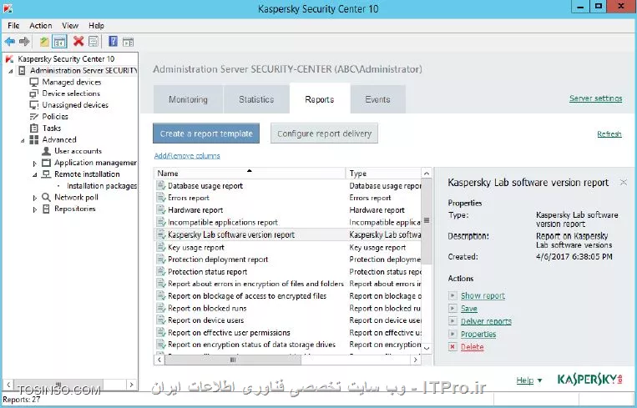637x408 pixels.
Task: Open the Help menu in menu bar
Action: [x=96, y=25]
